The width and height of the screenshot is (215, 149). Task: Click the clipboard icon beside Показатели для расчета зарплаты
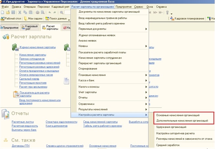[x=16, y=94]
